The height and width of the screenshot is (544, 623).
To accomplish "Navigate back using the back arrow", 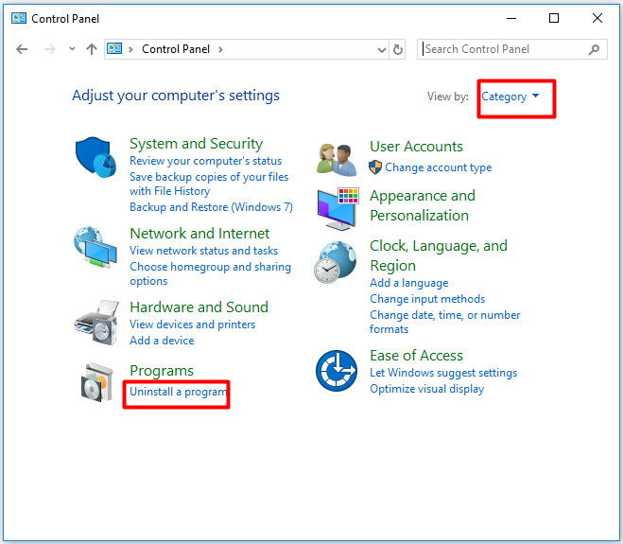I will (23, 49).
